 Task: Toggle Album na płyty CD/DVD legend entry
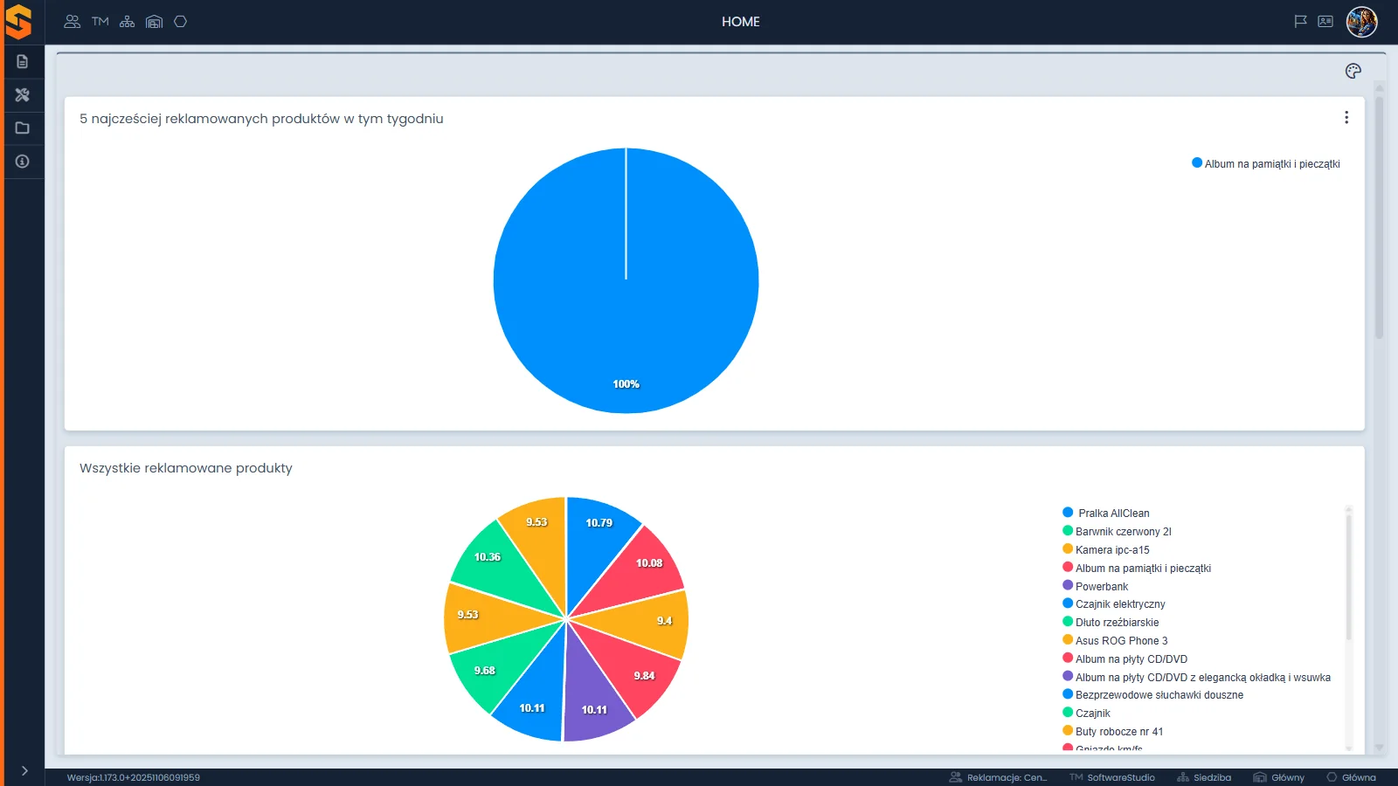[x=1125, y=659]
